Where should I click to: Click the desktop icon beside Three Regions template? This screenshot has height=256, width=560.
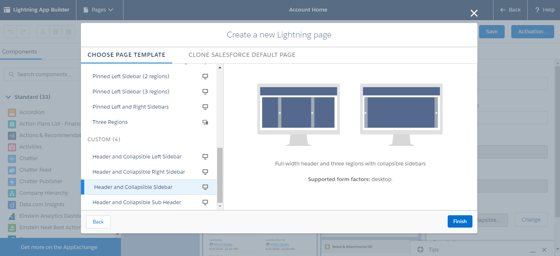coord(205,122)
